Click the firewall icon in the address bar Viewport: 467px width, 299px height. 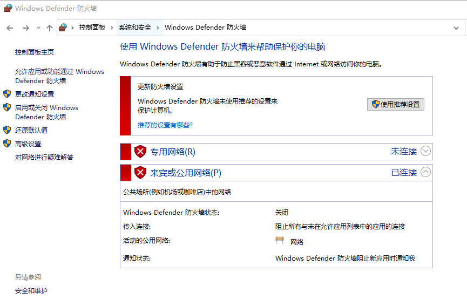(x=63, y=28)
